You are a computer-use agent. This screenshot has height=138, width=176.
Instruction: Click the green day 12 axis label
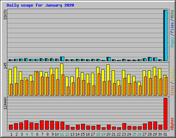[67, 134]
